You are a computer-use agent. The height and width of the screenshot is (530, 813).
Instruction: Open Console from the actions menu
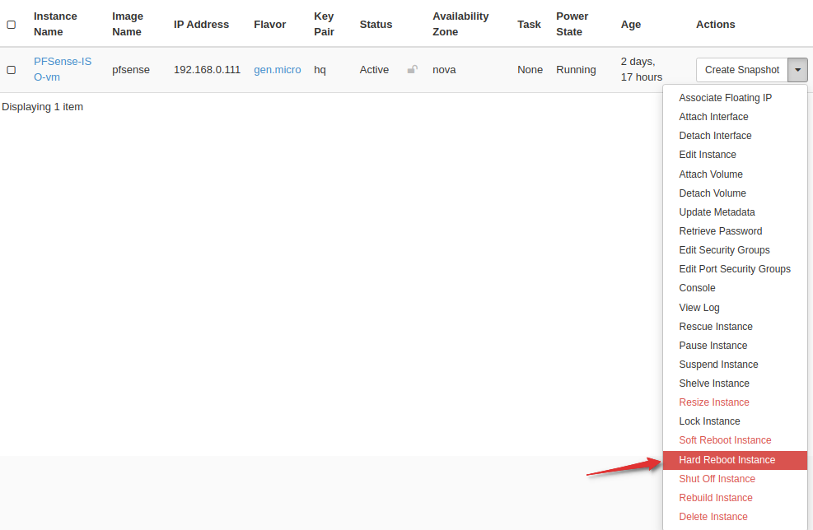(x=697, y=288)
